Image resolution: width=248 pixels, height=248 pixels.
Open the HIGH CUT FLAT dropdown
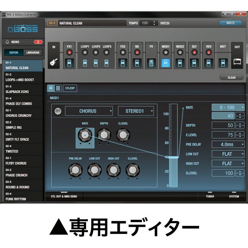228,164
